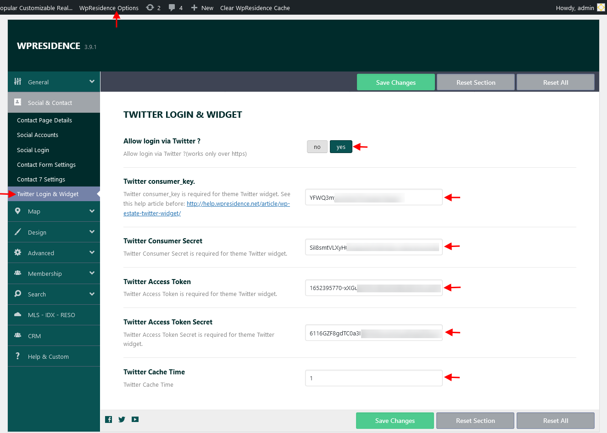The height and width of the screenshot is (433, 607).
Task: Click the Advanced gears icon
Action: point(18,252)
